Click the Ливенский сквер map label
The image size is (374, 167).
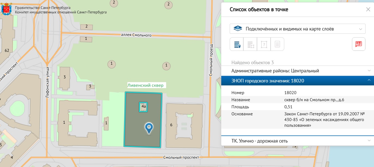point(145,85)
